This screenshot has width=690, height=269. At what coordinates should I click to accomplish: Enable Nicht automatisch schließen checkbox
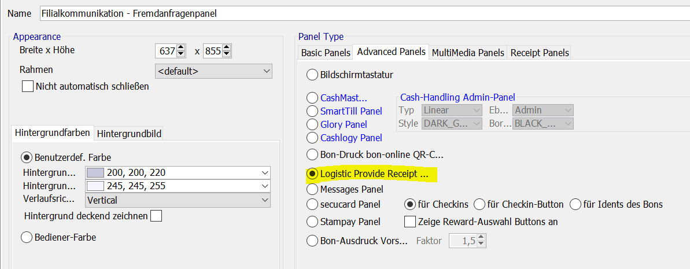coord(28,86)
